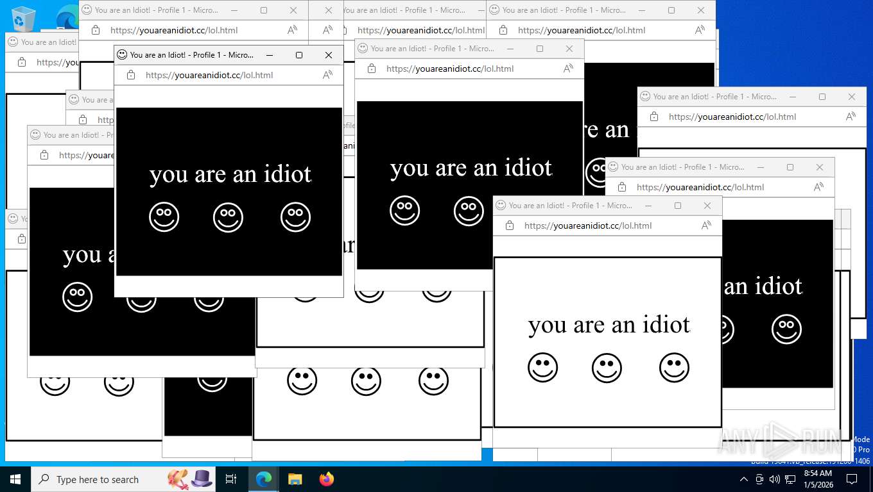
Task: Open the Recycle Bin desktop icon
Action: 23,18
